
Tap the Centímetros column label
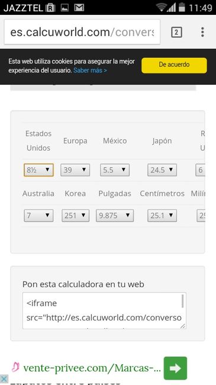pos(162,194)
